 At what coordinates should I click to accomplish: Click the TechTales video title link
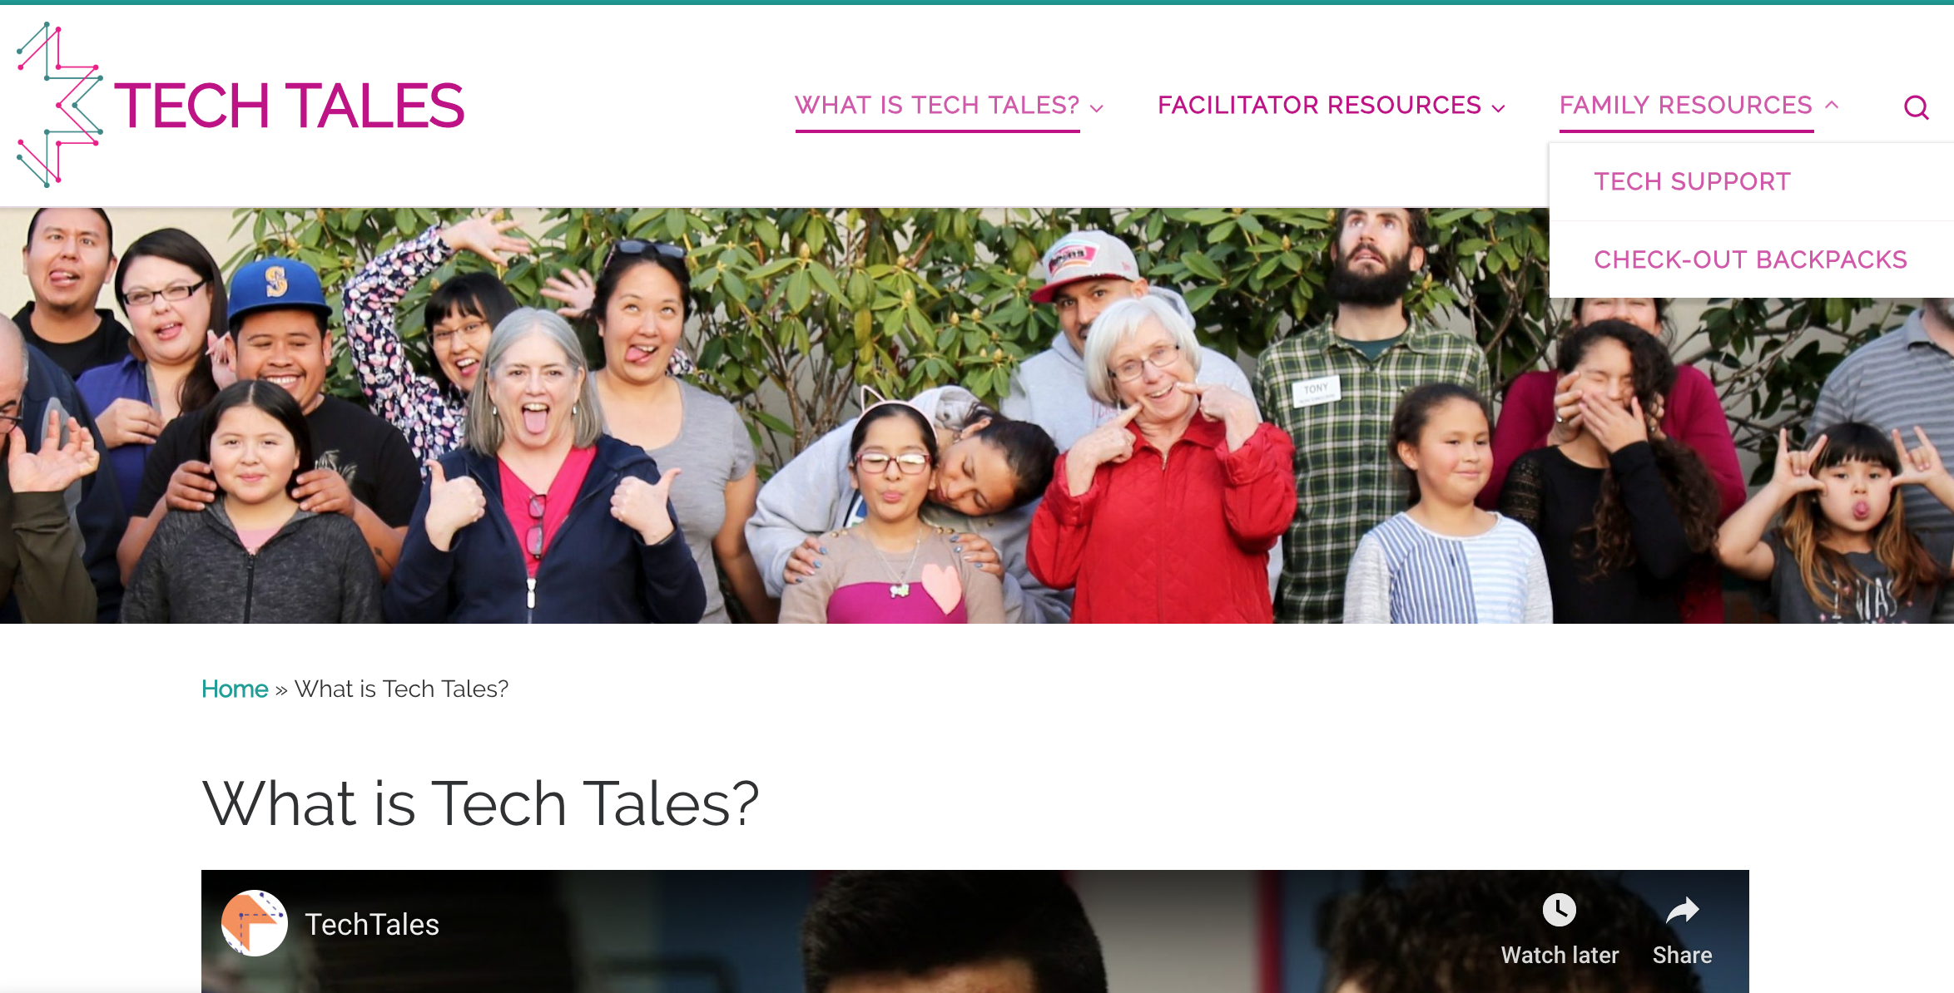click(x=372, y=924)
